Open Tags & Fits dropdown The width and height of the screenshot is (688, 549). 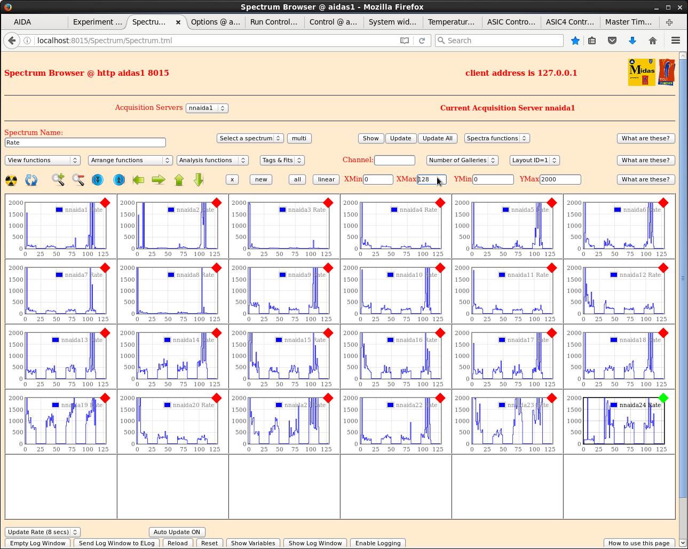(282, 160)
